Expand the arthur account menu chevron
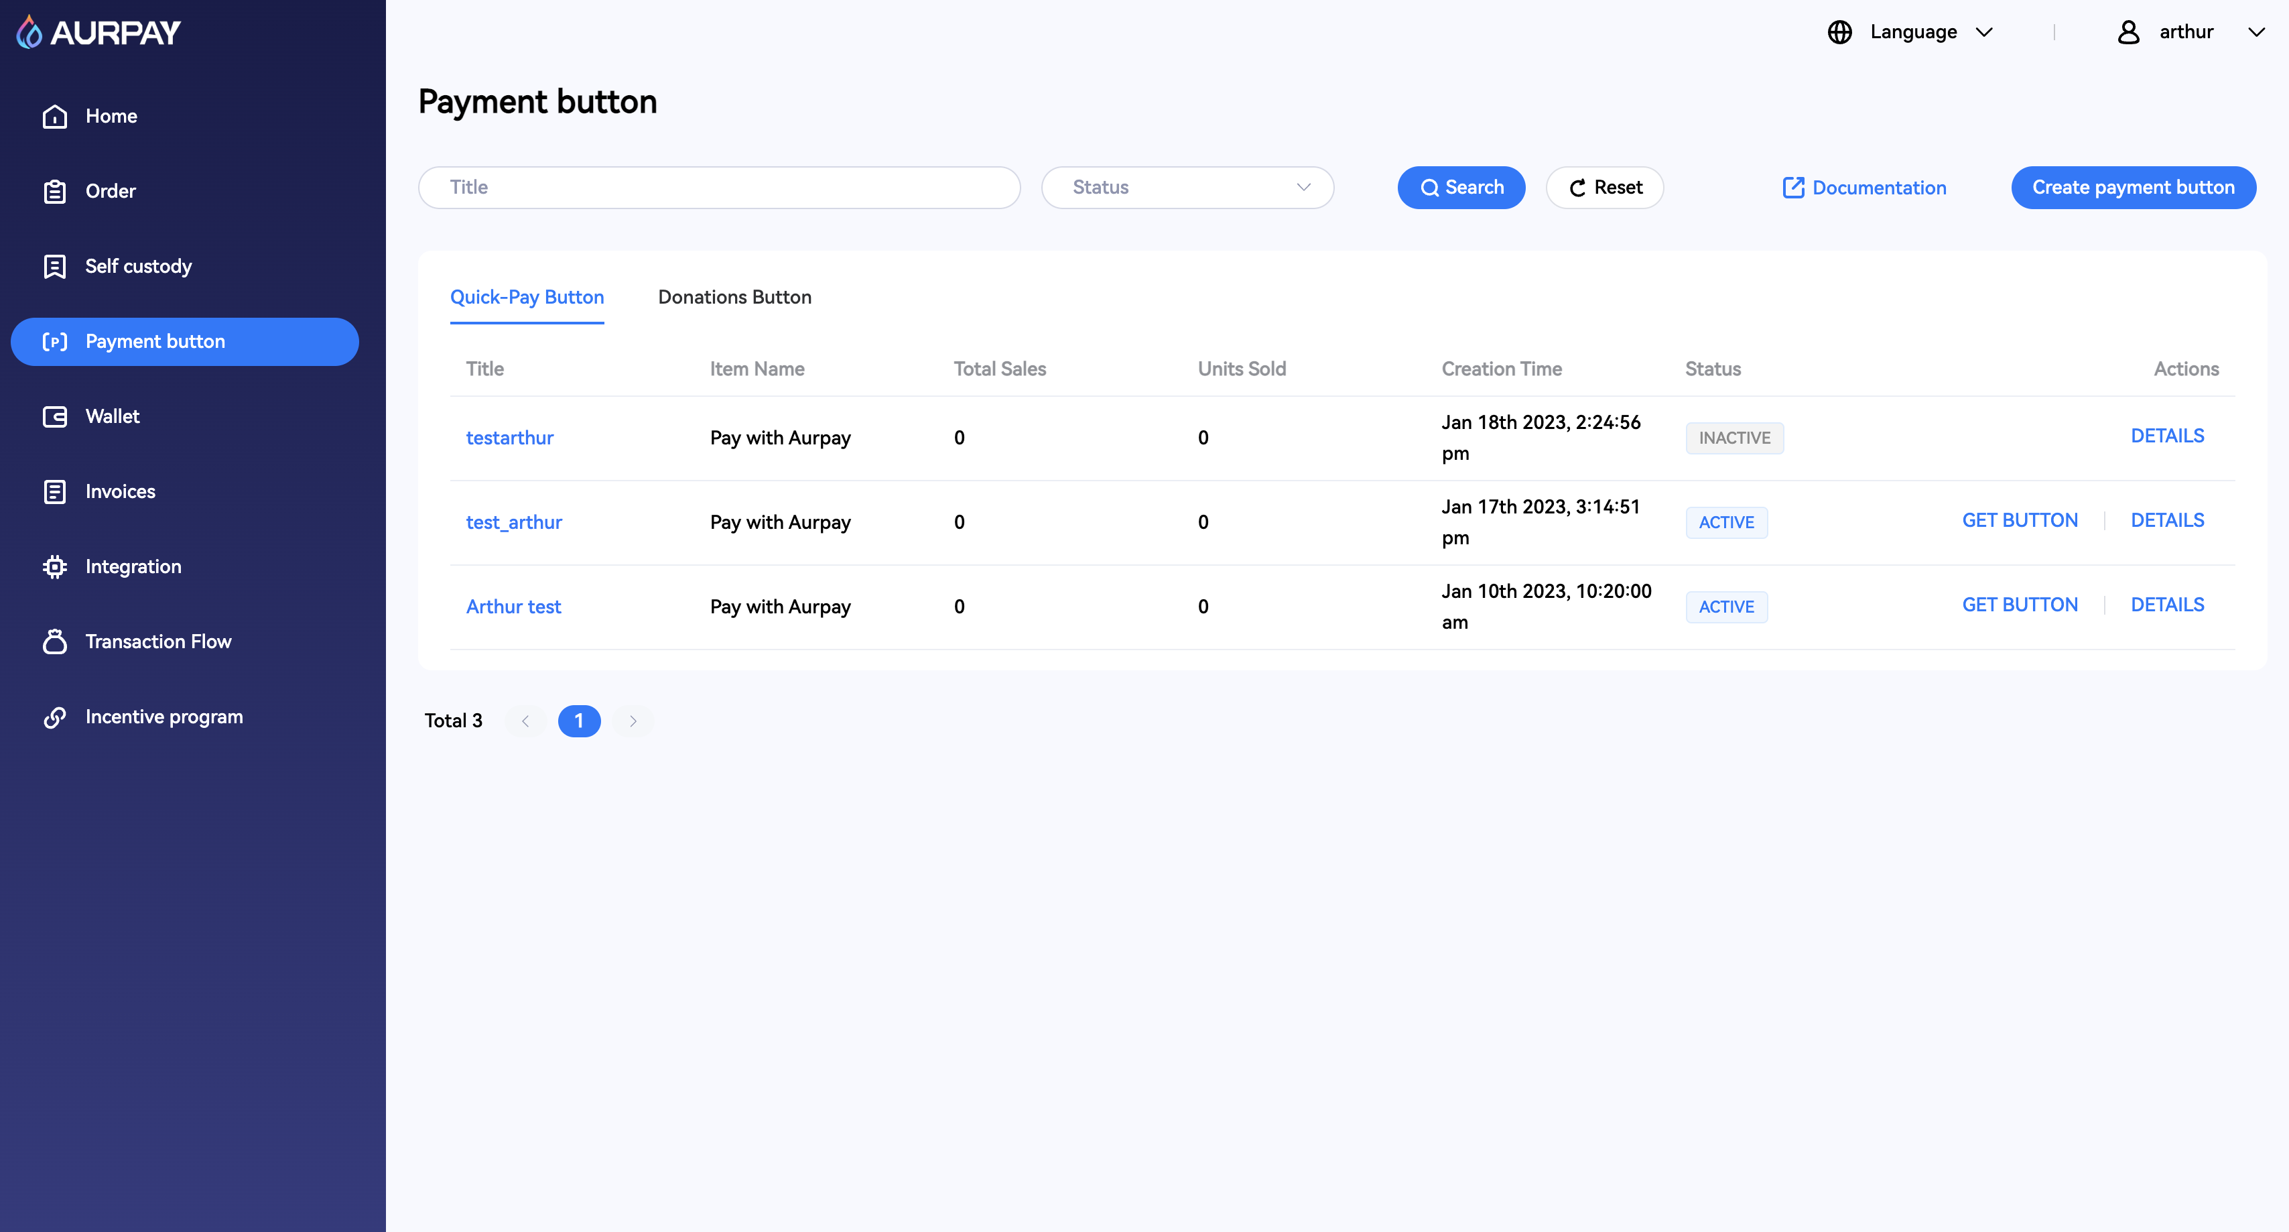Image resolution: width=2289 pixels, height=1232 pixels. pyautogui.click(x=2256, y=32)
